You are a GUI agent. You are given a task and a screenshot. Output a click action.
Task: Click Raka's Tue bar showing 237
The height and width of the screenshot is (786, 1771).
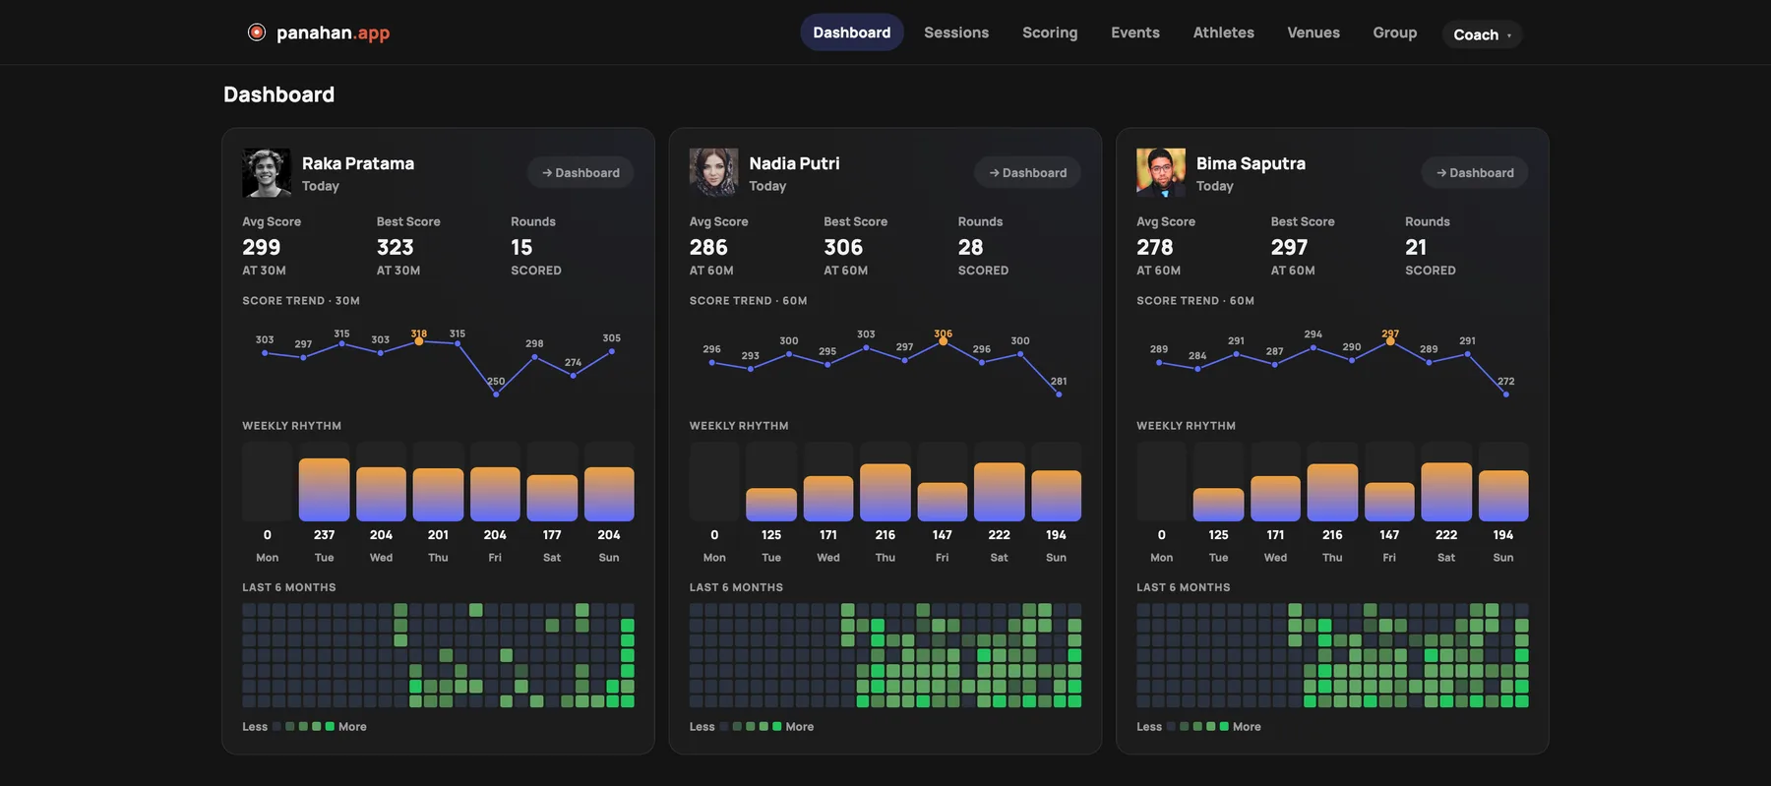click(x=325, y=489)
